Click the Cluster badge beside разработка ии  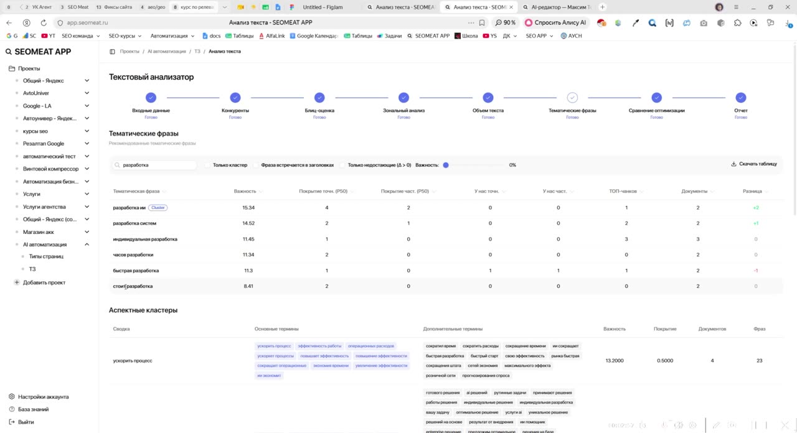pyautogui.click(x=158, y=208)
